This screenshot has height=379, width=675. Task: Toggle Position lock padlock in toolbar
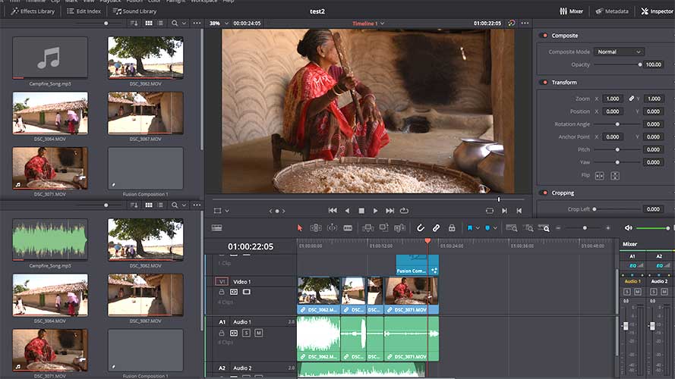452,227
